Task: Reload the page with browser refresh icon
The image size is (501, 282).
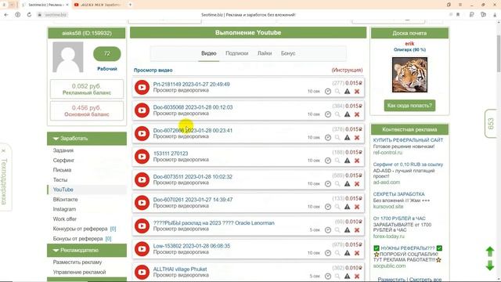Action: tap(29, 15)
